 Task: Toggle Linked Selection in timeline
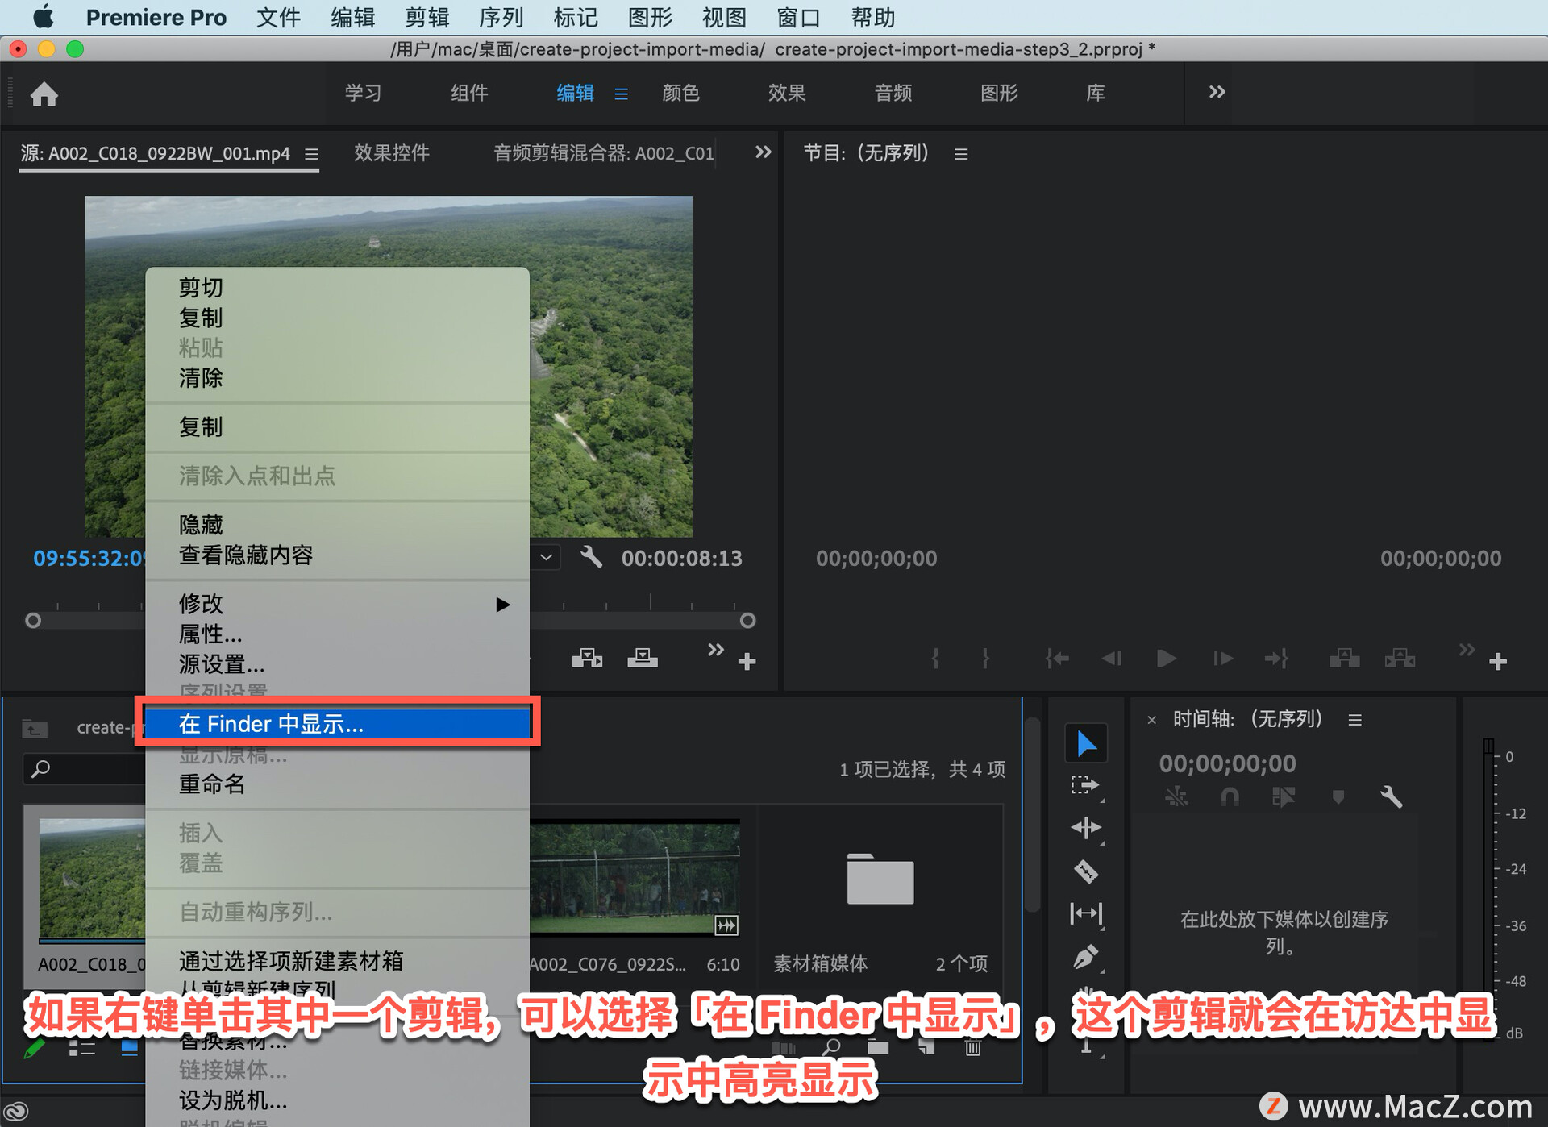tap(1284, 797)
